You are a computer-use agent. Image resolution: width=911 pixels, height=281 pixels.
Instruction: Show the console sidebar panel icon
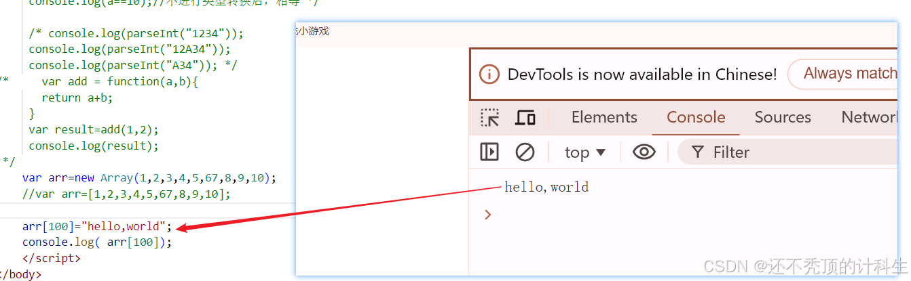tap(489, 152)
